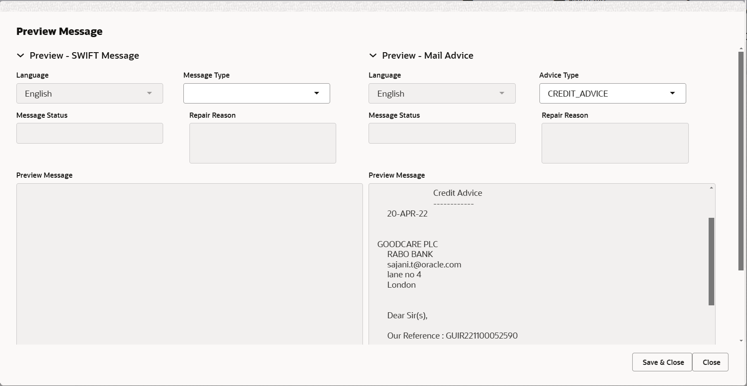The width and height of the screenshot is (747, 386).
Task: Click the mail preview scrollbar thumb
Action: (711, 261)
